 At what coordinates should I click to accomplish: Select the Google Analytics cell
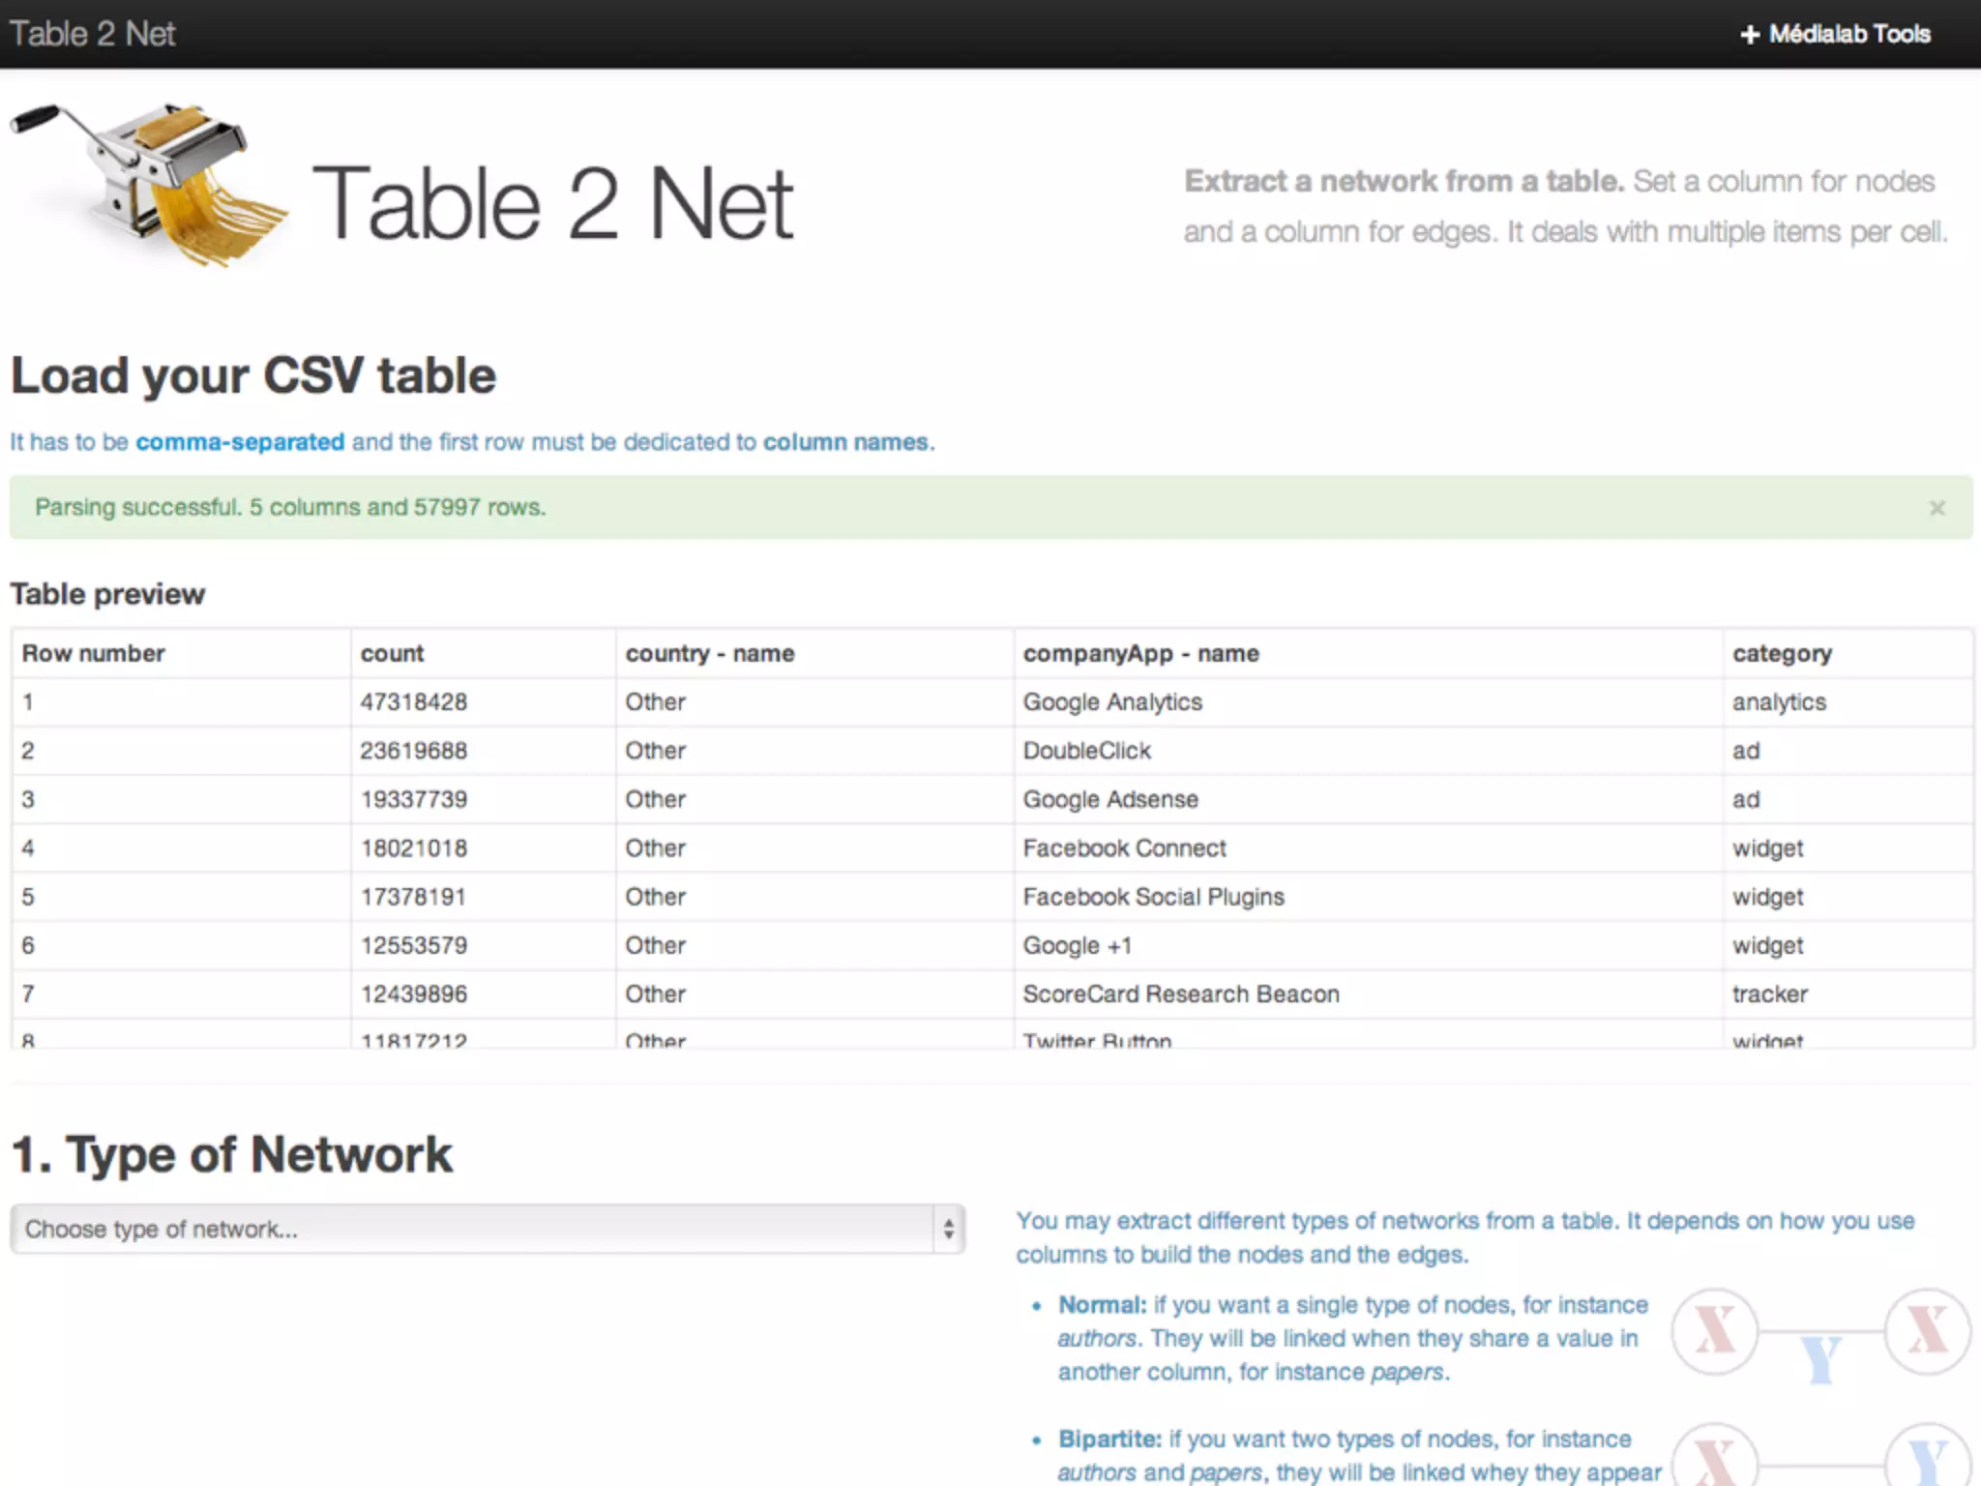point(1112,702)
